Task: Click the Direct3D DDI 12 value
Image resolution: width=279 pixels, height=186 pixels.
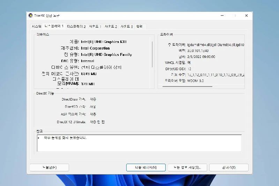Action: [189, 69]
